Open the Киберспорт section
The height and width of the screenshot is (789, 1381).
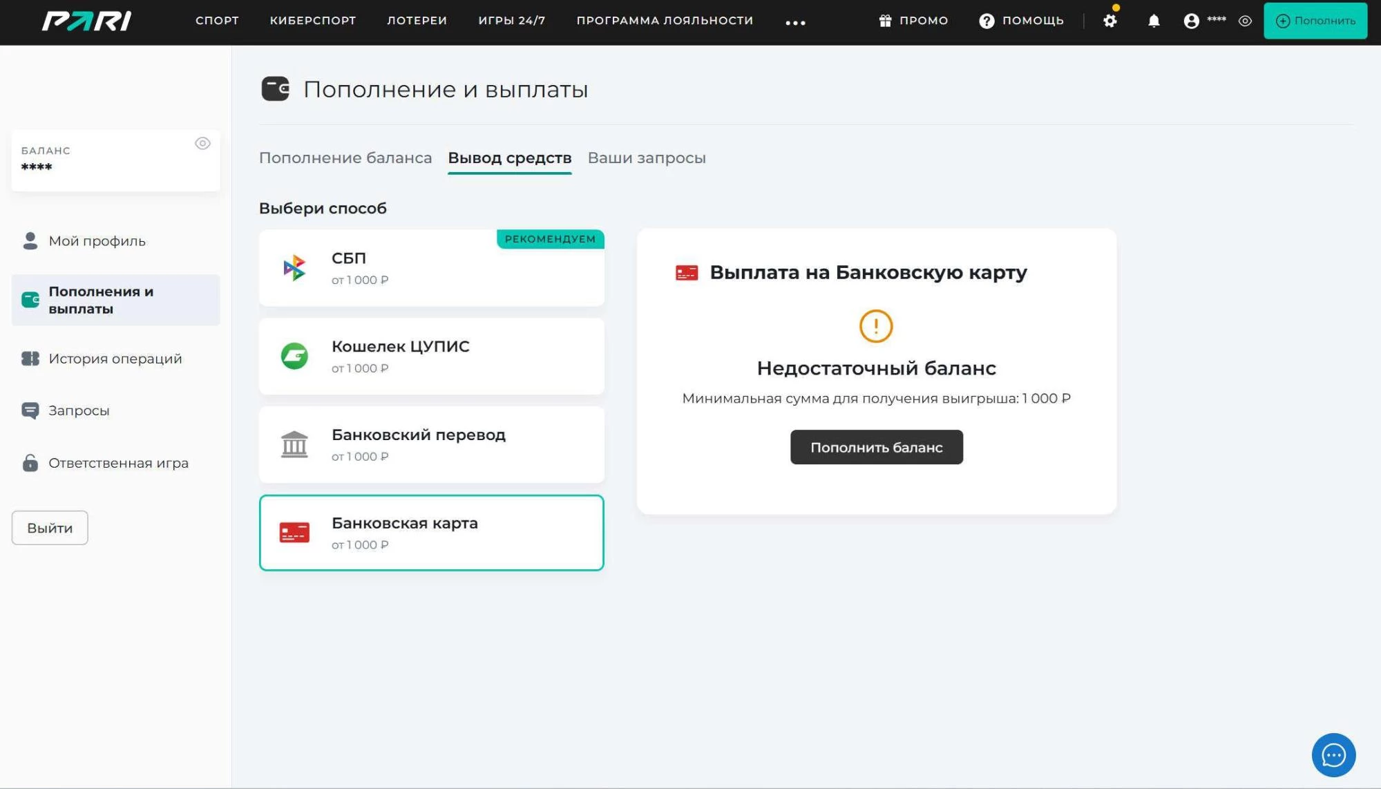(313, 21)
